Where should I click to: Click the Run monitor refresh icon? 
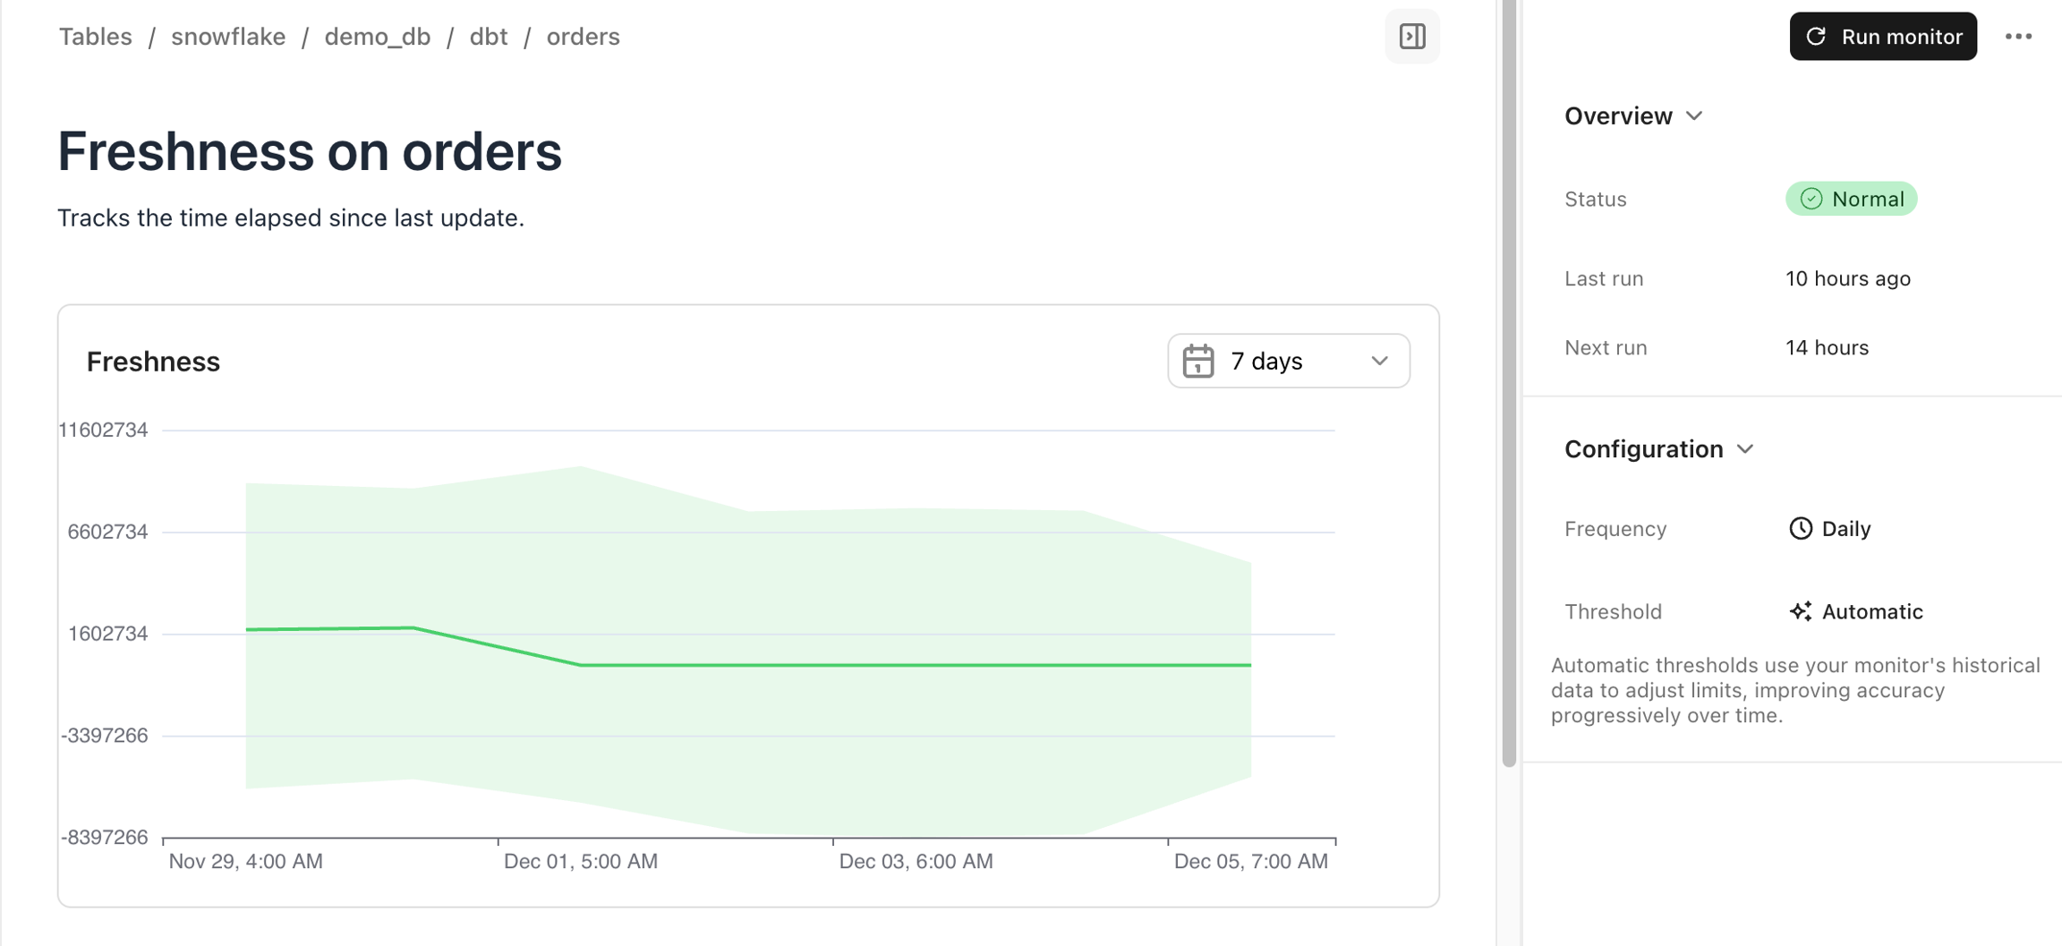tap(1816, 37)
